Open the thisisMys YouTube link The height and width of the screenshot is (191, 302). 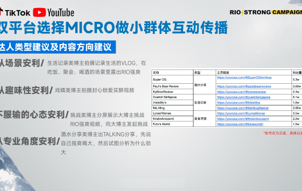238,102
